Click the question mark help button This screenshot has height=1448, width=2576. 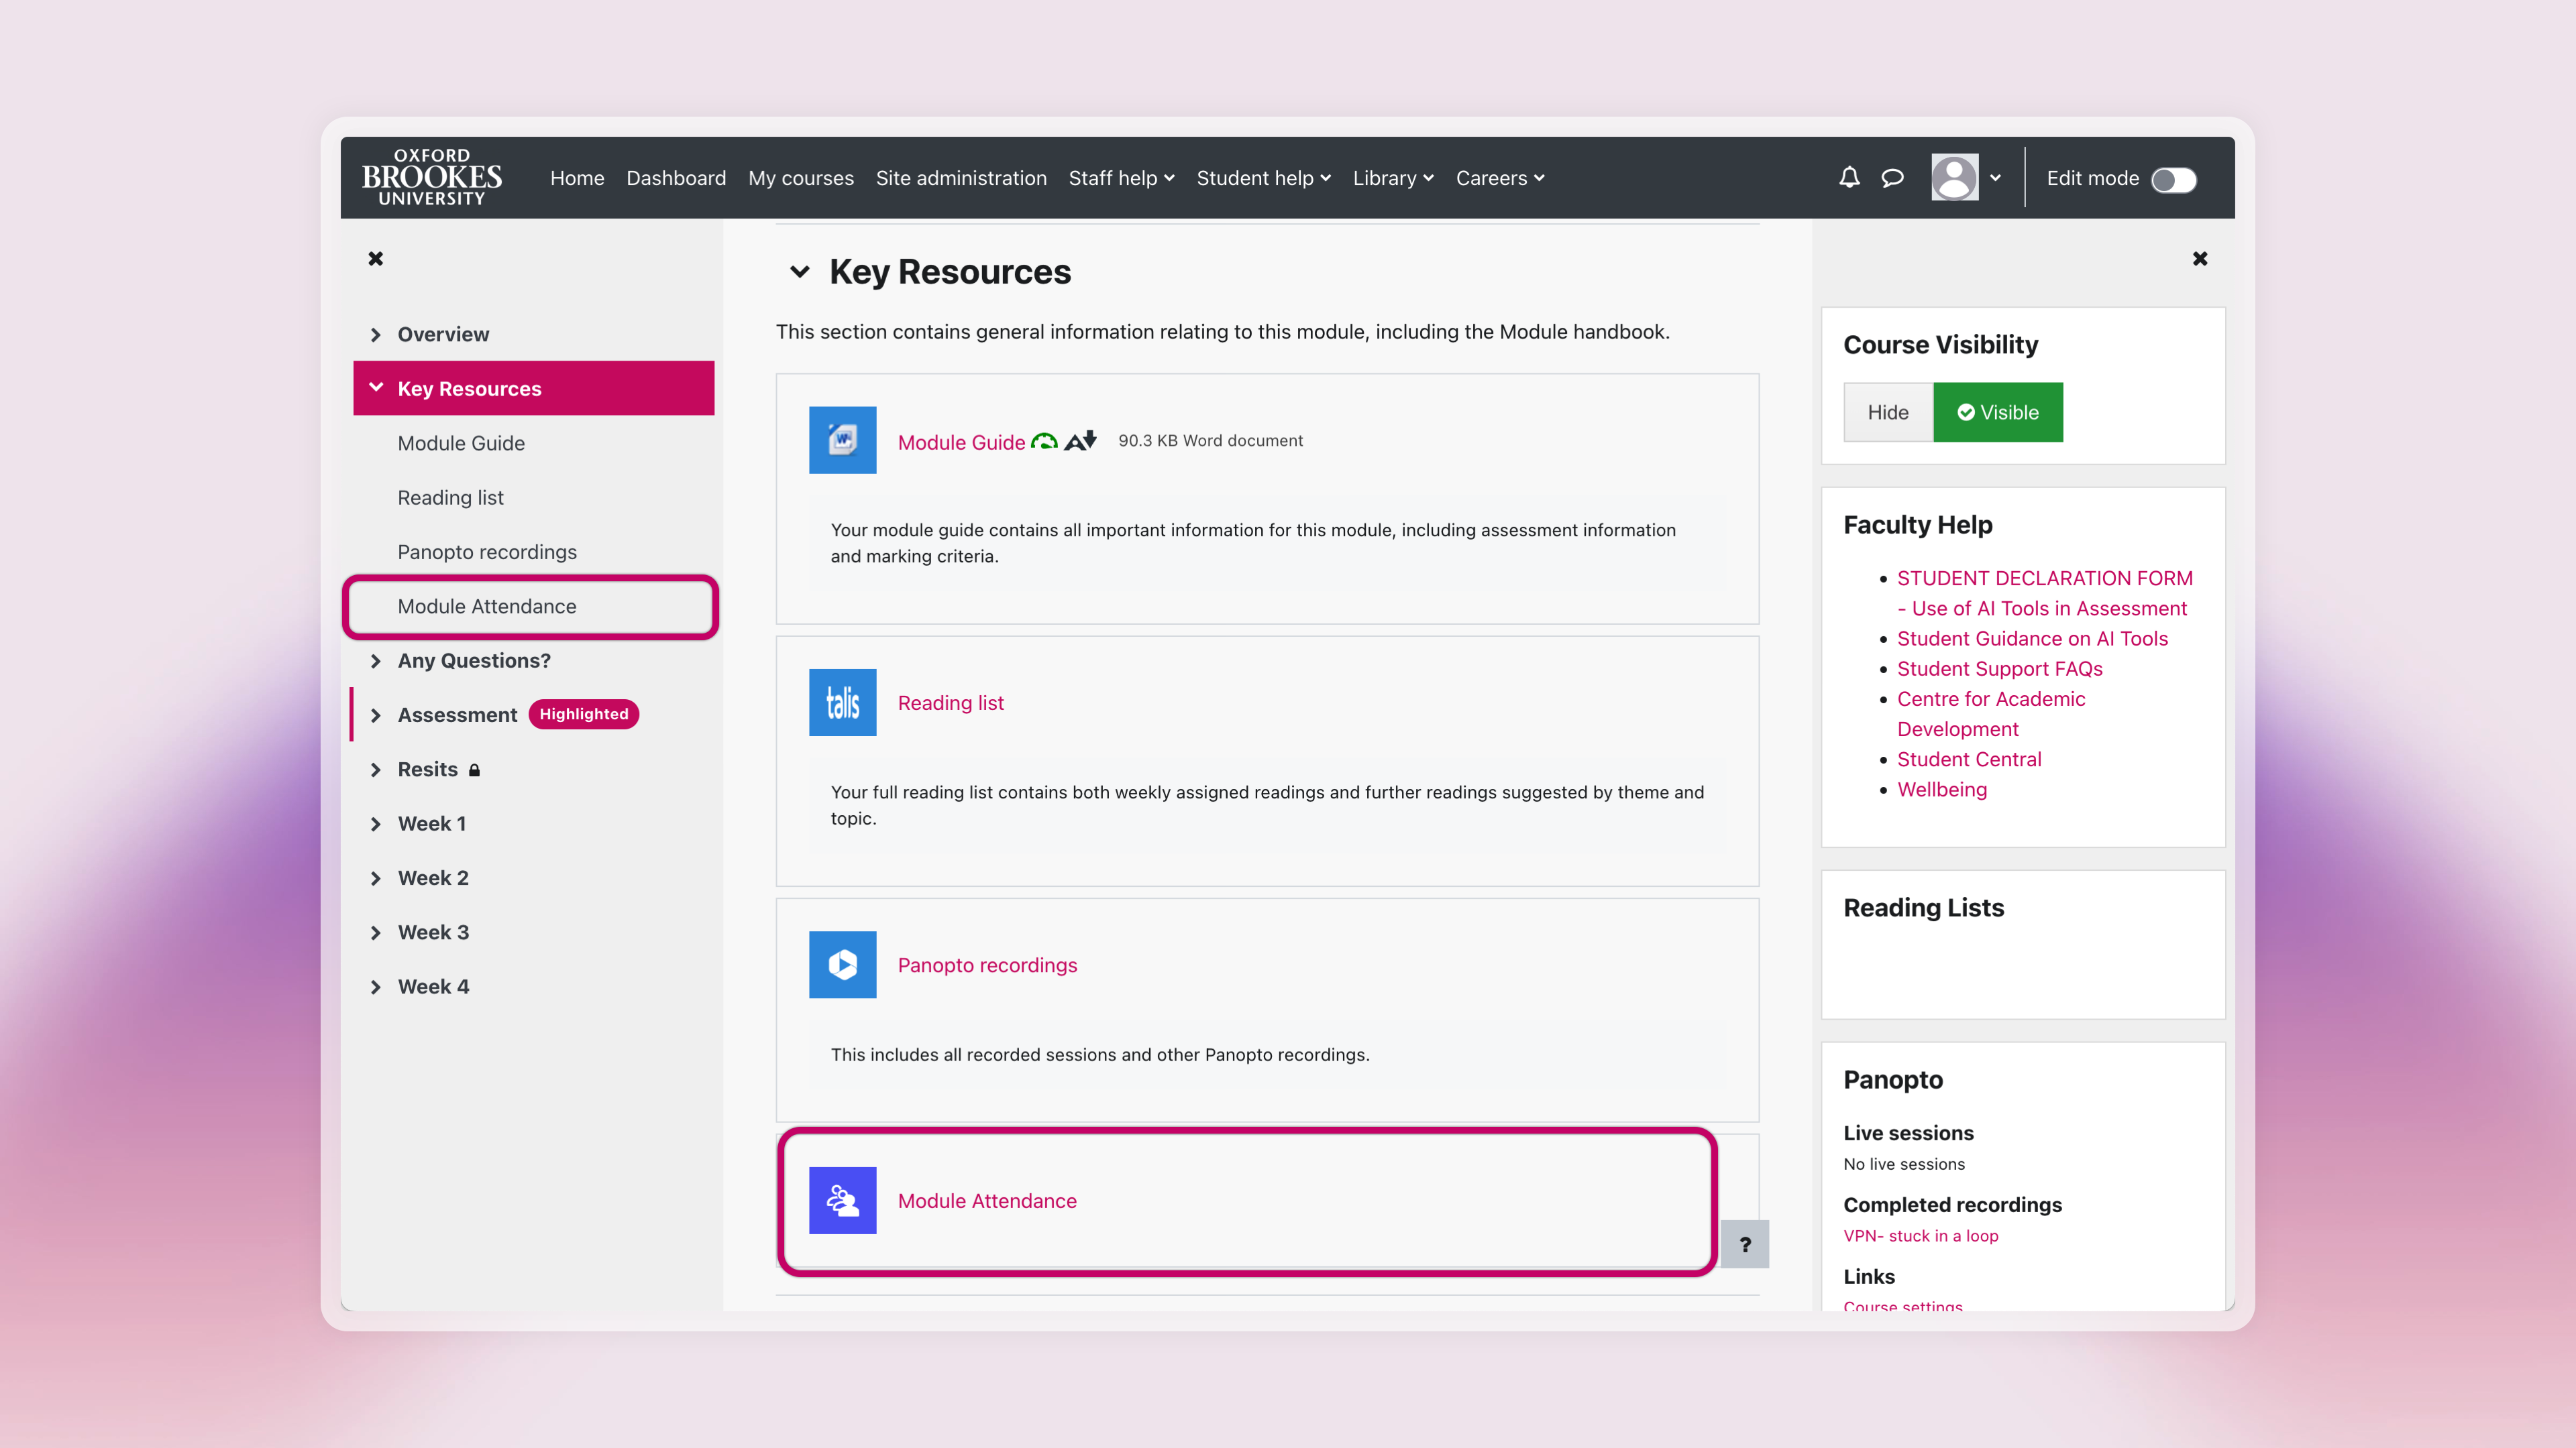(1746, 1244)
